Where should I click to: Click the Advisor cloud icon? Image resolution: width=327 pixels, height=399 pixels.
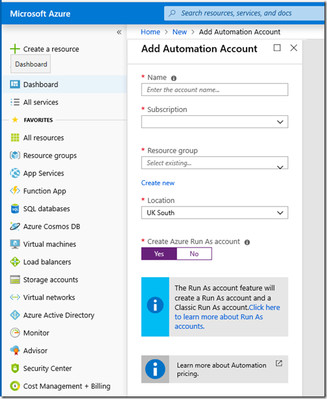pyautogui.click(x=15, y=350)
